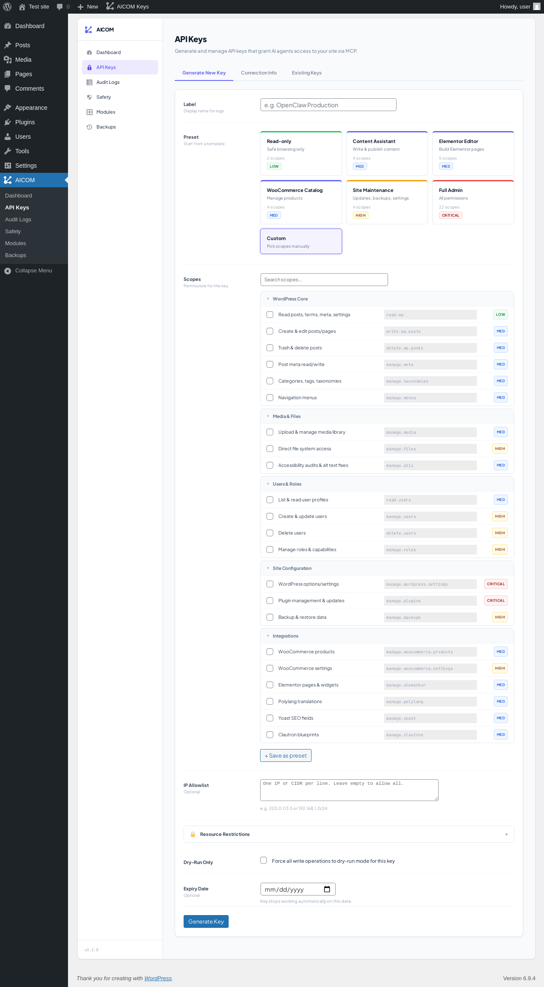Image resolution: width=544 pixels, height=987 pixels.
Task: Click the Audit Logs list icon
Action: (89, 82)
